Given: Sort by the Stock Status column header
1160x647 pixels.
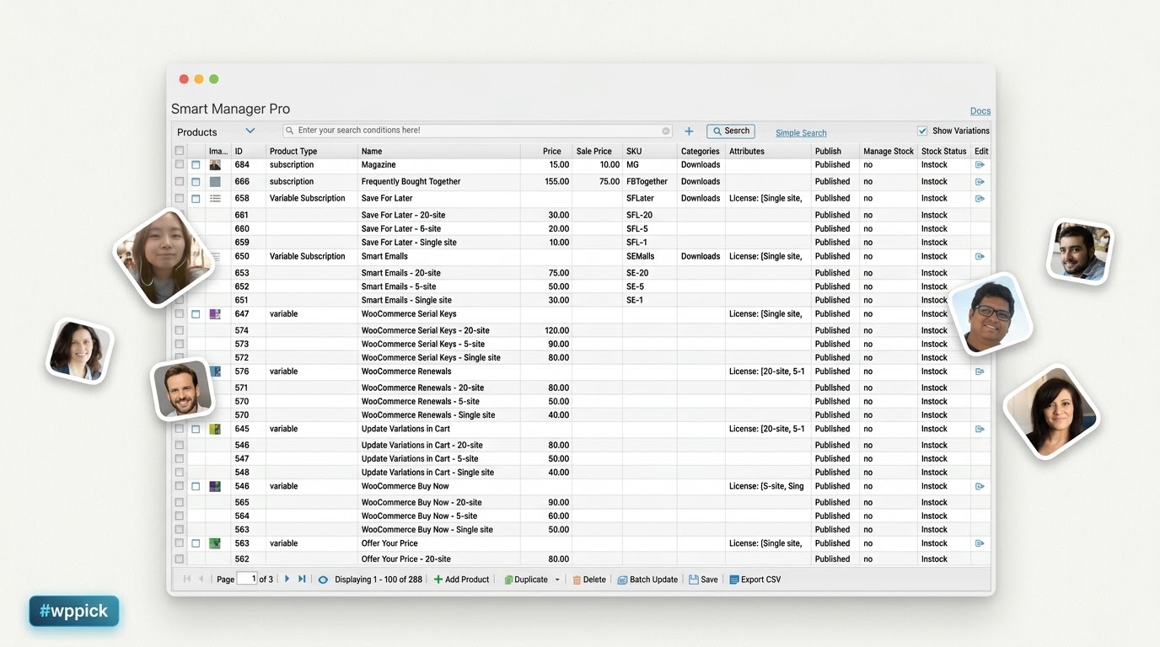Looking at the screenshot, I should tap(943, 152).
